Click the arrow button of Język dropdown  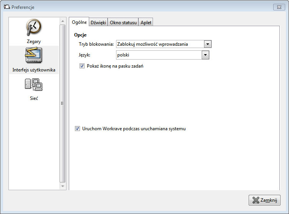tap(205, 55)
